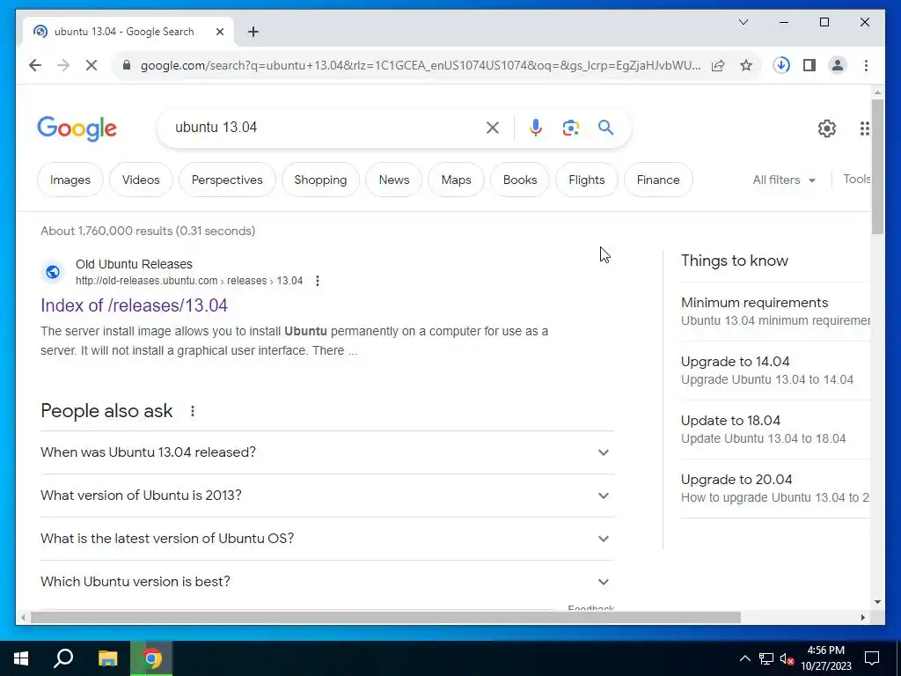This screenshot has height=676, width=901.
Task: Open the Chrome three-dot menu
Action: 866,65
